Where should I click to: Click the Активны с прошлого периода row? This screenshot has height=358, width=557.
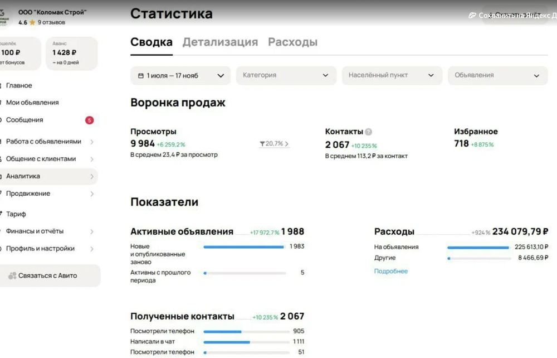tap(217, 276)
